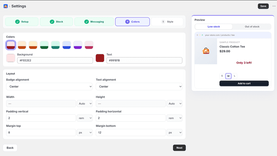Select the mint and dark green color preset
This screenshot has height=156, width=277.
point(44,45)
